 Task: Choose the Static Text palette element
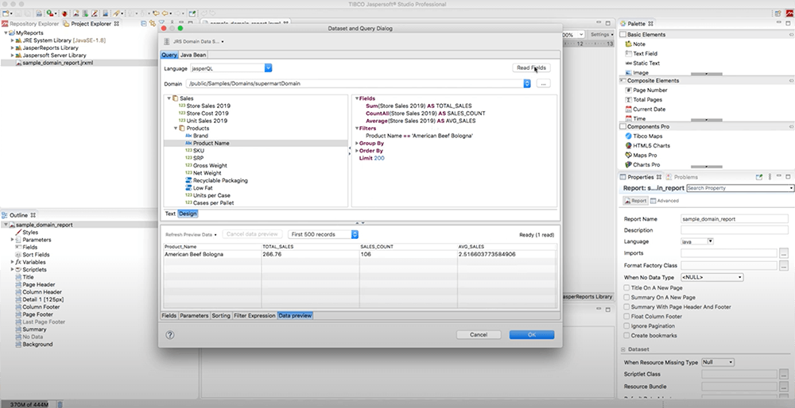pos(642,64)
